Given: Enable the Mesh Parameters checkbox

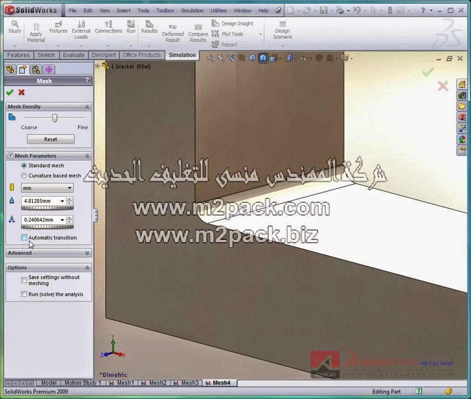Looking at the screenshot, I should (11, 156).
